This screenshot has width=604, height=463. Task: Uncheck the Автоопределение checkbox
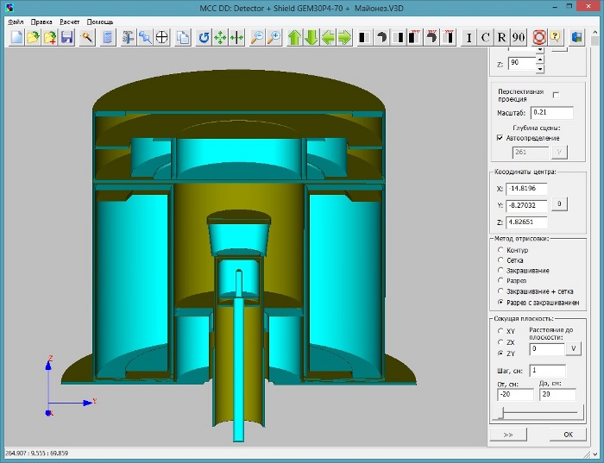pyautogui.click(x=500, y=138)
